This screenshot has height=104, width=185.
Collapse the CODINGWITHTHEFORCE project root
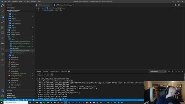pyautogui.click(x=20, y=10)
